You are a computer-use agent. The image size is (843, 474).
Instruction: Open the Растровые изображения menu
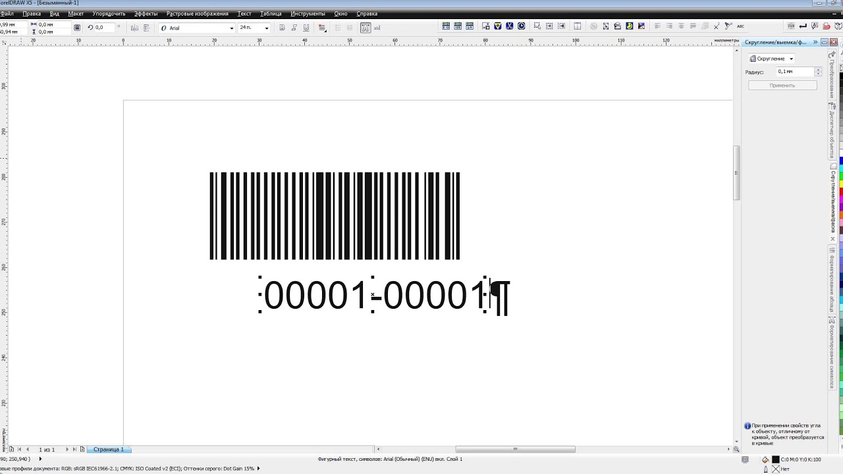point(198,13)
